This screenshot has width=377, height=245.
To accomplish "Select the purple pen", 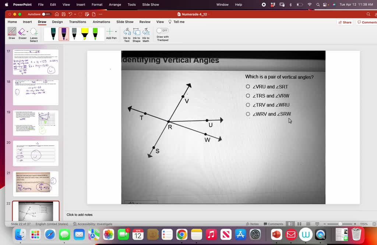I will point(63,33).
